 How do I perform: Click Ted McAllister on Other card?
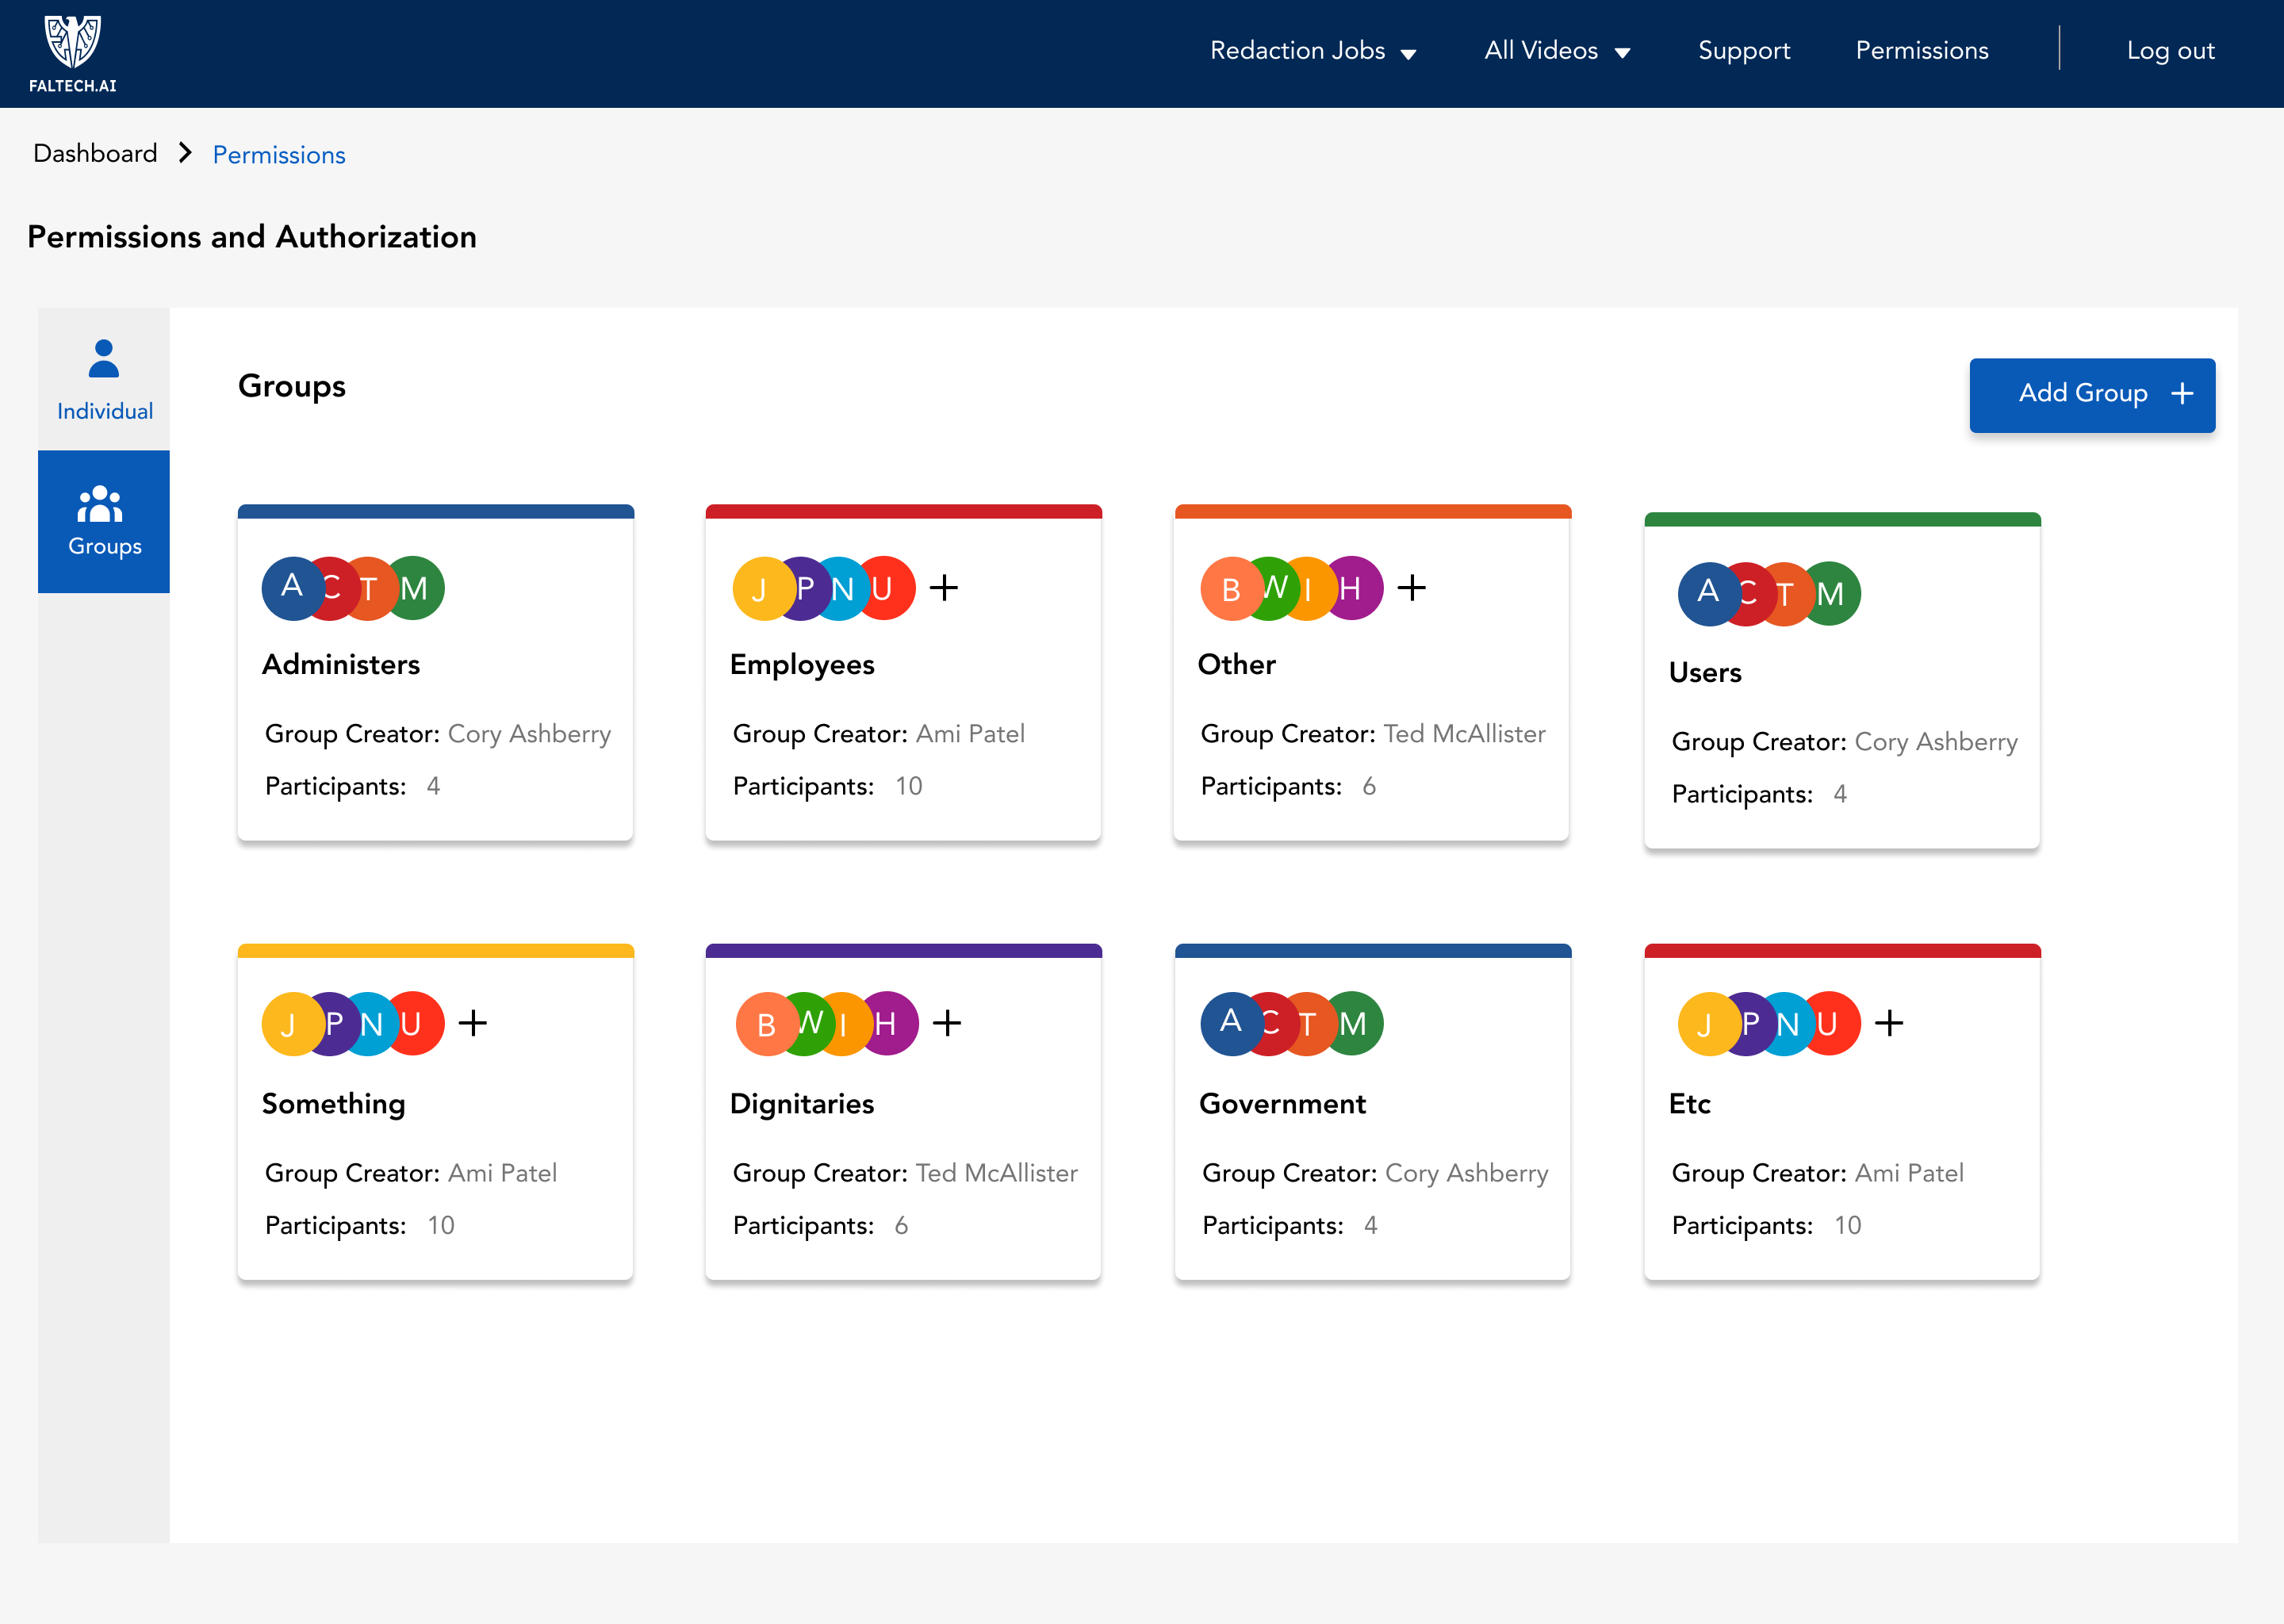1464,734
